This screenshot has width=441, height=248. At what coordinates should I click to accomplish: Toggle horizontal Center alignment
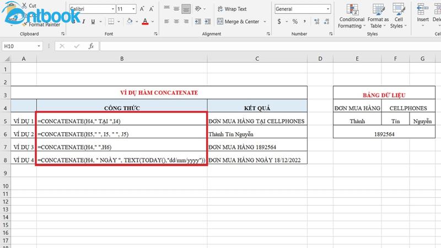click(x=176, y=21)
